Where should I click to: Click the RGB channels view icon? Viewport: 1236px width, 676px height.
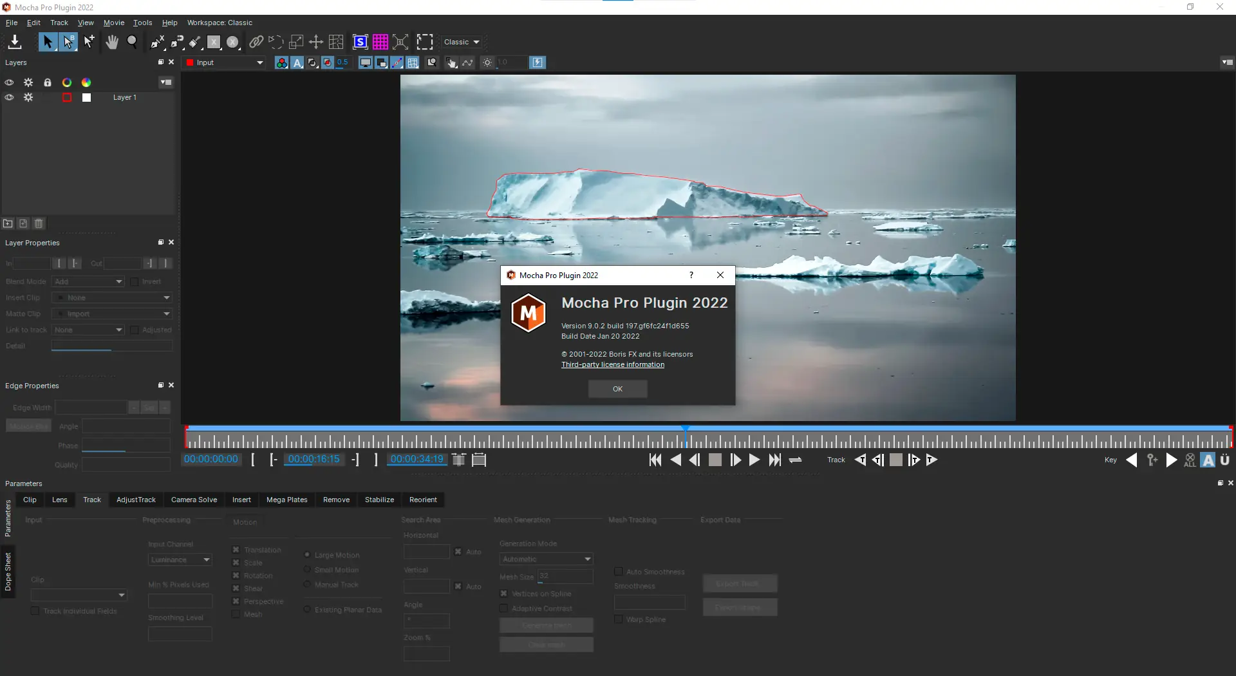pos(281,62)
